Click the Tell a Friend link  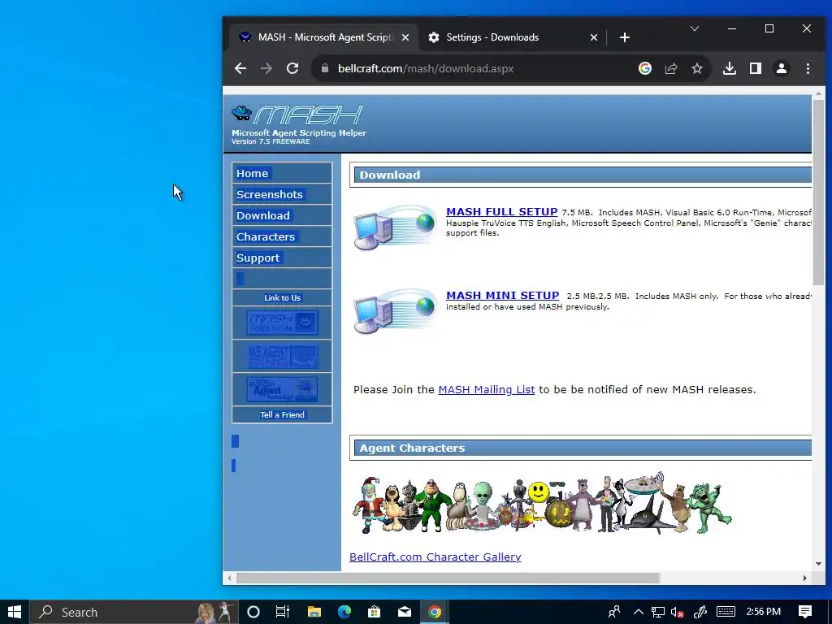pyautogui.click(x=282, y=415)
